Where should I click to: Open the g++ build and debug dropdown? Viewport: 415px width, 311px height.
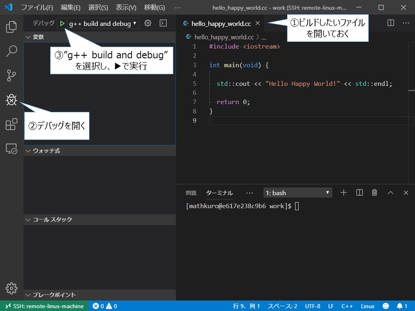pos(103,23)
